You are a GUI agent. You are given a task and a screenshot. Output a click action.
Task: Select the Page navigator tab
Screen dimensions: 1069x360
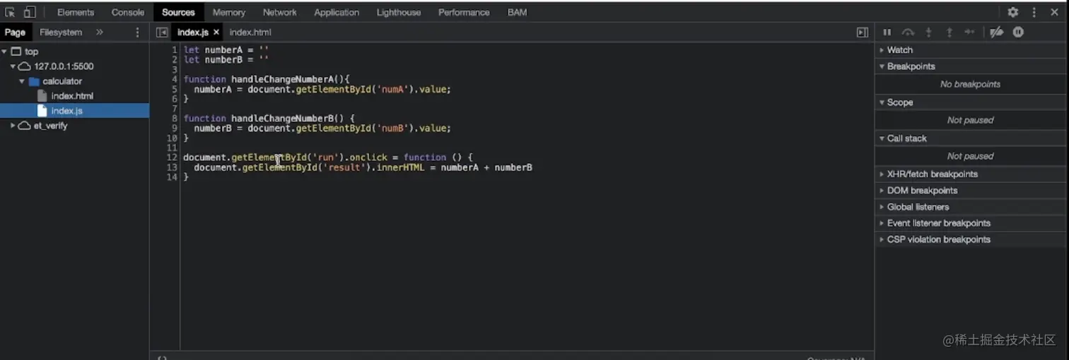coord(15,32)
